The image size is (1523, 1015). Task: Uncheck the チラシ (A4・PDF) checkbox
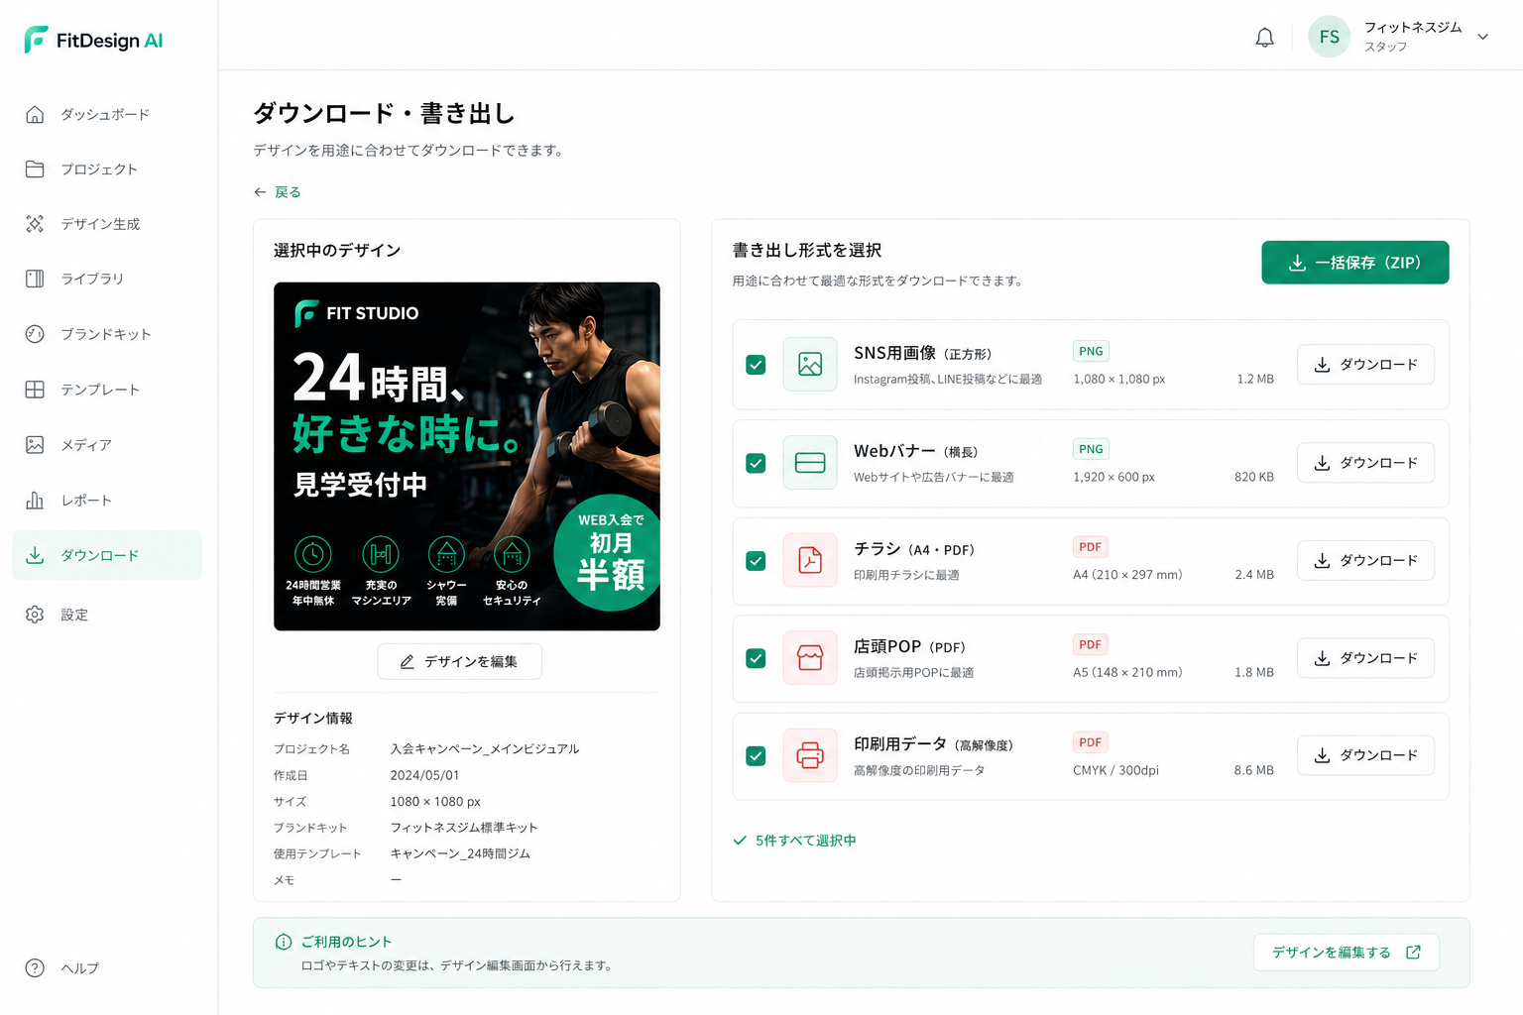coord(756,561)
